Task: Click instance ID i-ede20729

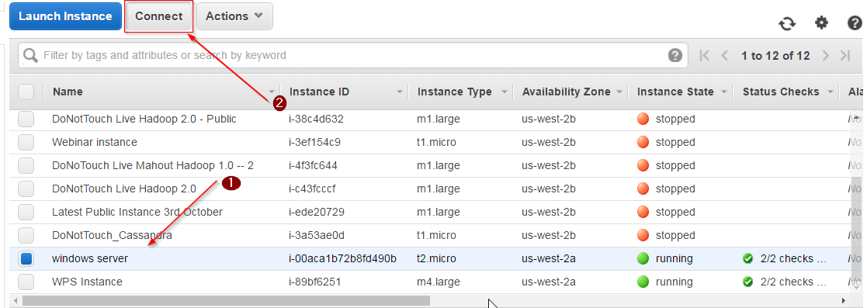Action: click(x=315, y=212)
